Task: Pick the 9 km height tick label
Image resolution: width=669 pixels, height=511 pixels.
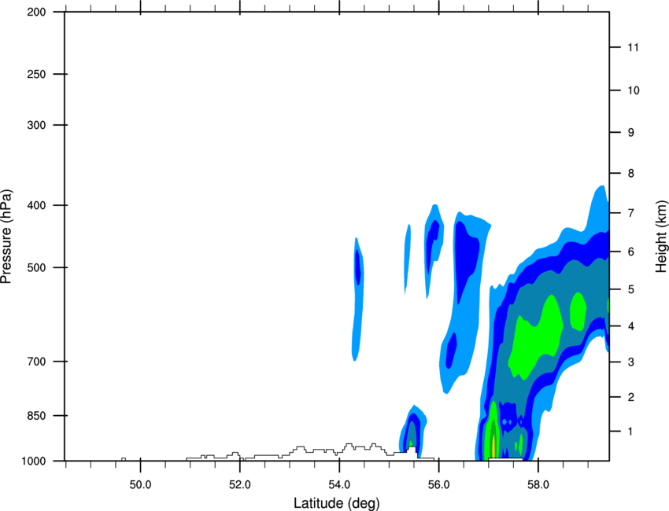Action: pos(631,133)
